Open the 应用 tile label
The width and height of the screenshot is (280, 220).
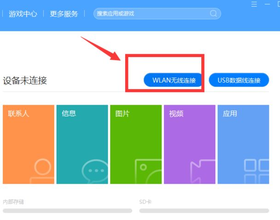pos(230,113)
